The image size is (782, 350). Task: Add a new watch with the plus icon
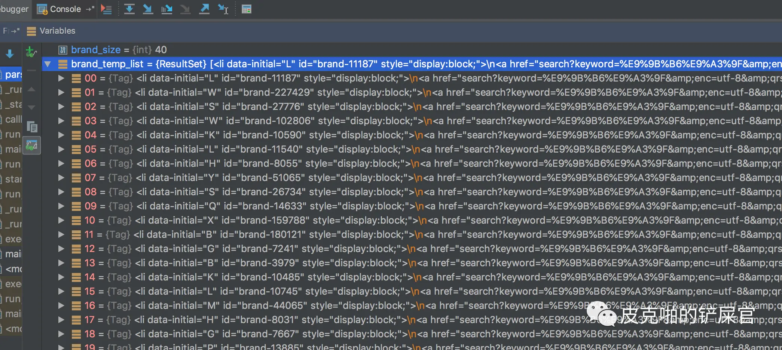click(31, 52)
